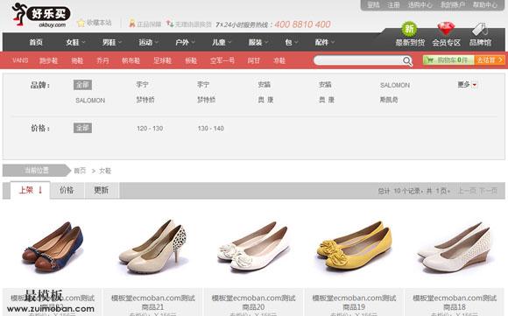508x316 pixels.
Task: Click the okbuy.com running-figure logo
Action: [40, 15]
